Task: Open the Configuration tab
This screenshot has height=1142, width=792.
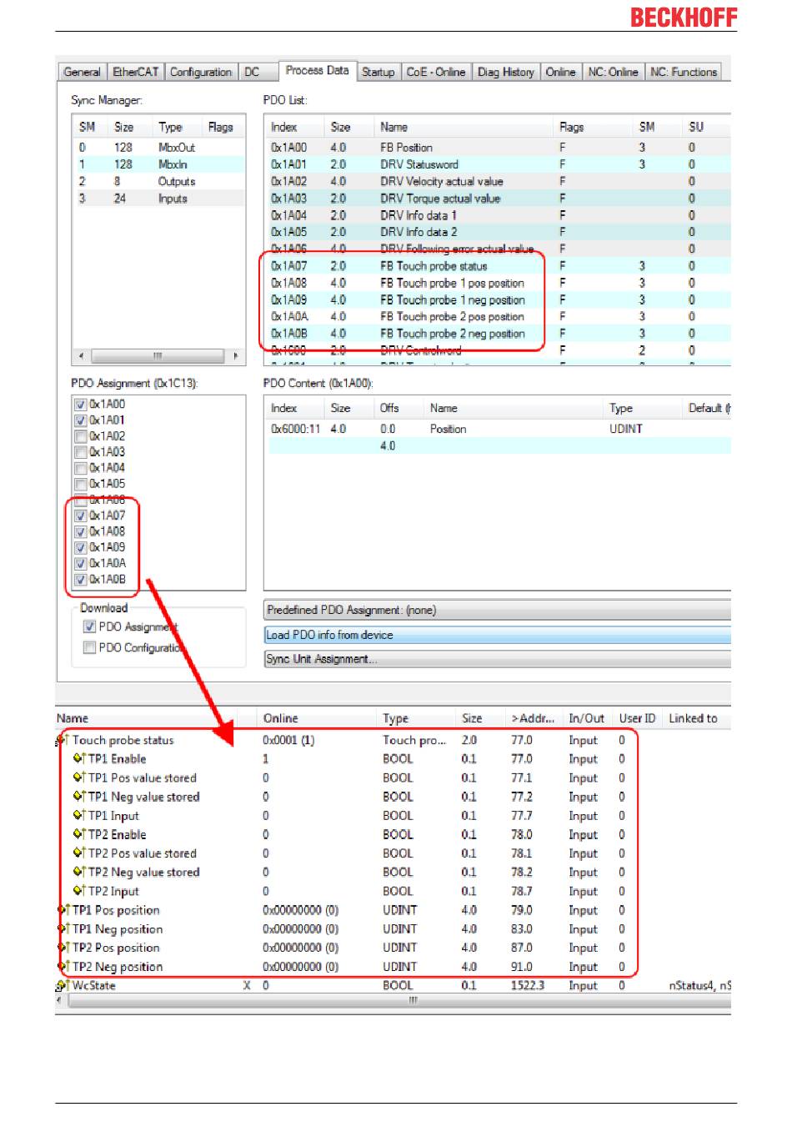Action: tap(201, 72)
